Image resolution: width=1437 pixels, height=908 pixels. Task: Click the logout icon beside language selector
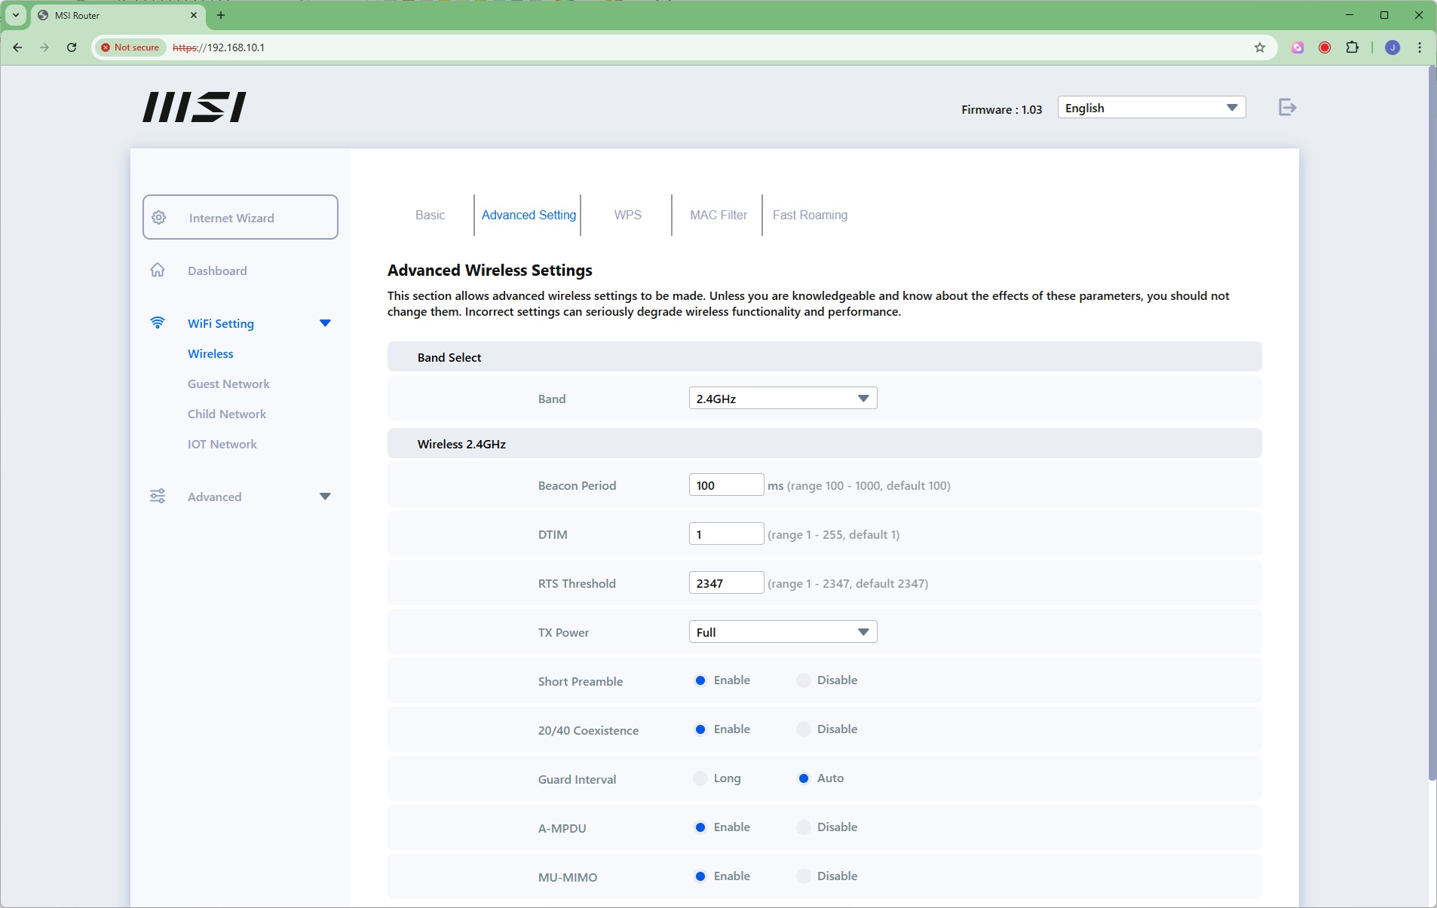click(x=1287, y=108)
